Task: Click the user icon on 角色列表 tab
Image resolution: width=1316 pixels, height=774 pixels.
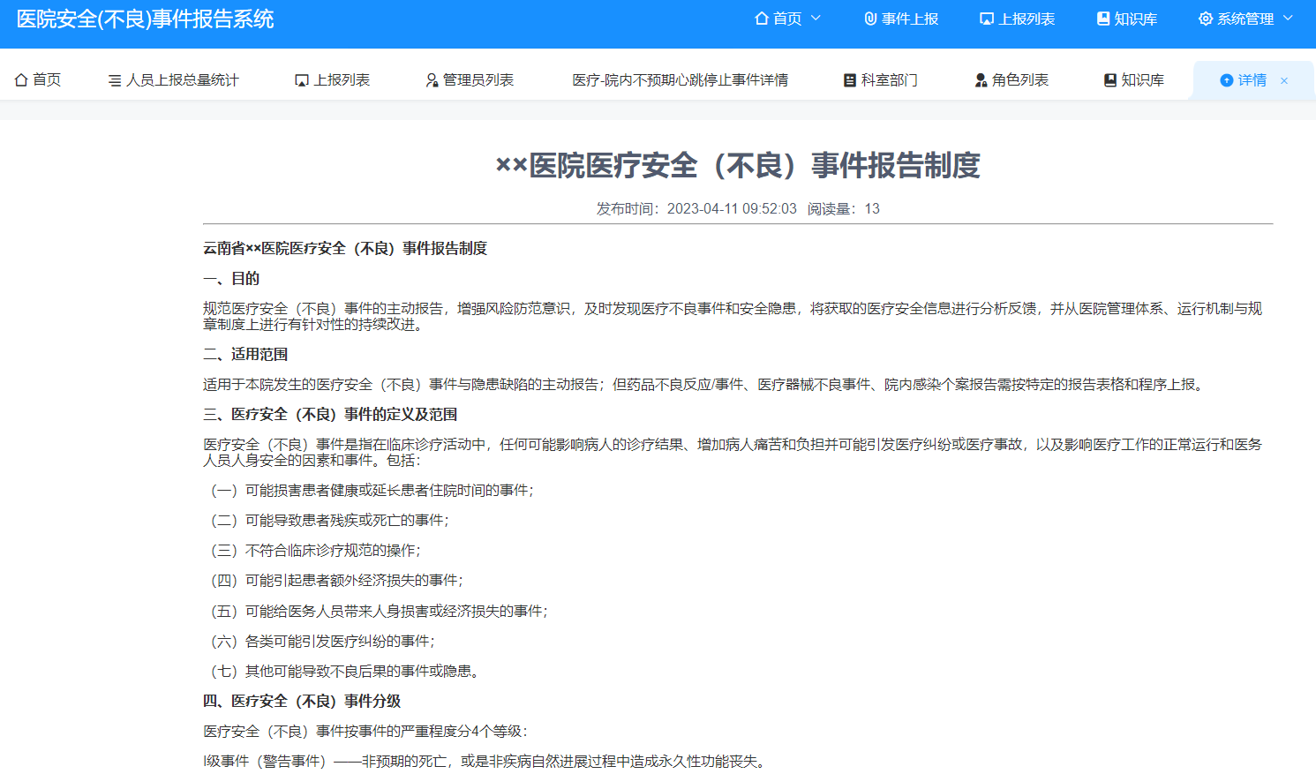Action: 980,79
